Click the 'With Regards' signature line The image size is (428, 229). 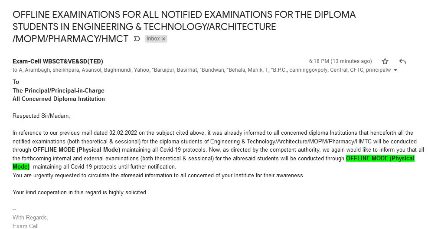(x=30, y=218)
